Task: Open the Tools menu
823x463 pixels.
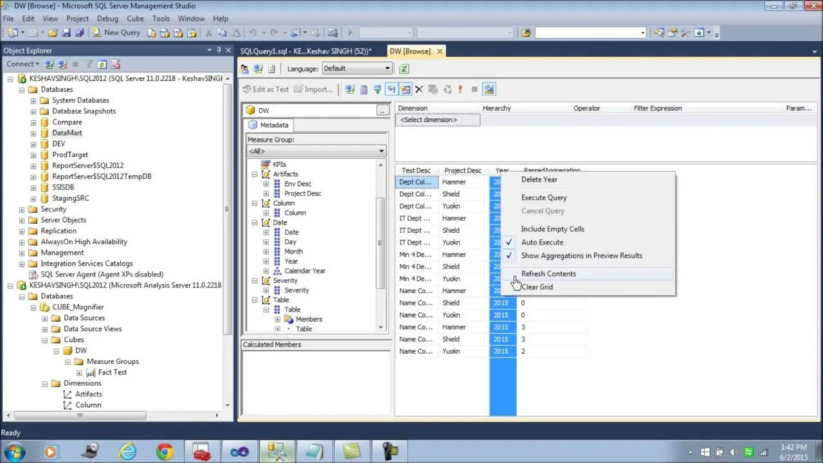Action: 161,19
